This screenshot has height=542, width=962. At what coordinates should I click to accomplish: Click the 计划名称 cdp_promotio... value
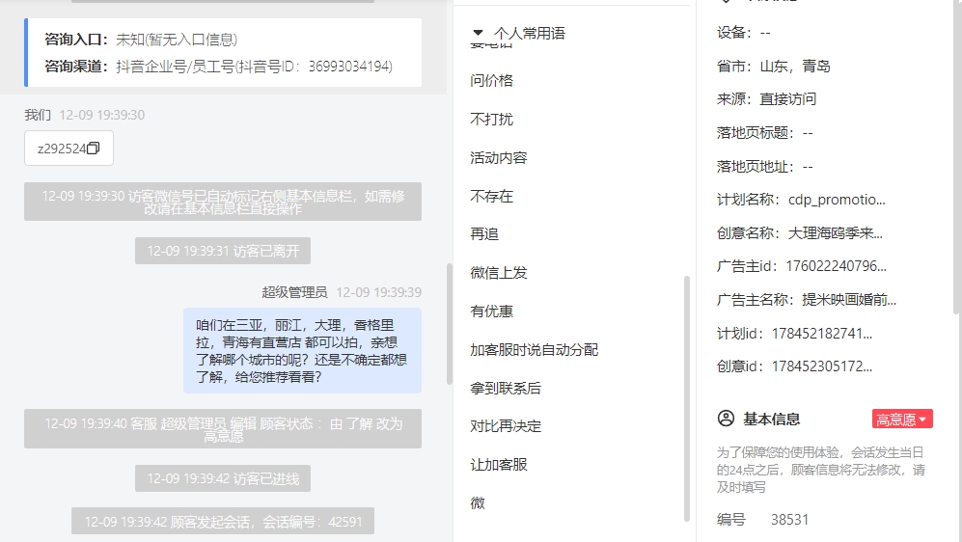[837, 200]
